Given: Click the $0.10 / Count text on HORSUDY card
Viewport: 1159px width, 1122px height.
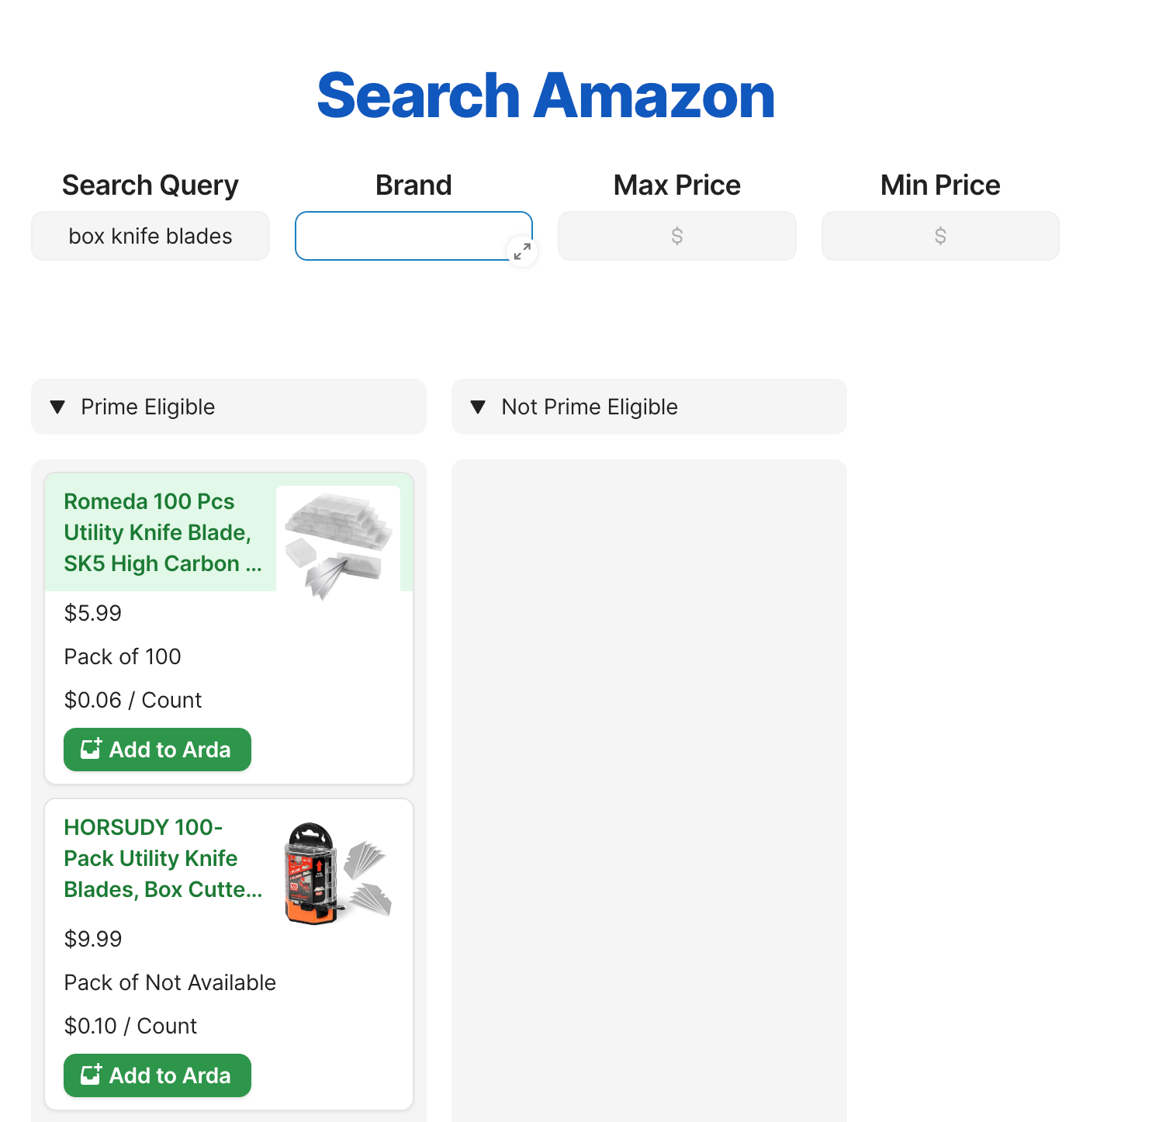Looking at the screenshot, I should (x=130, y=1026).
